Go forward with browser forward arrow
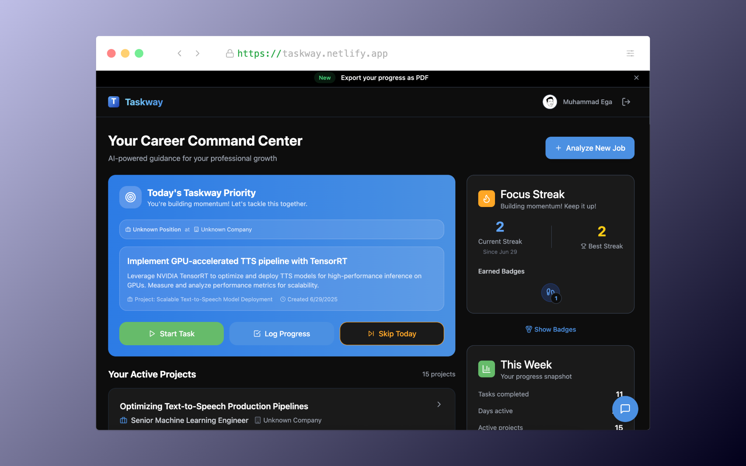Viewport: 746px width, 466px height. pyautogui.click(x=197, y=53)
